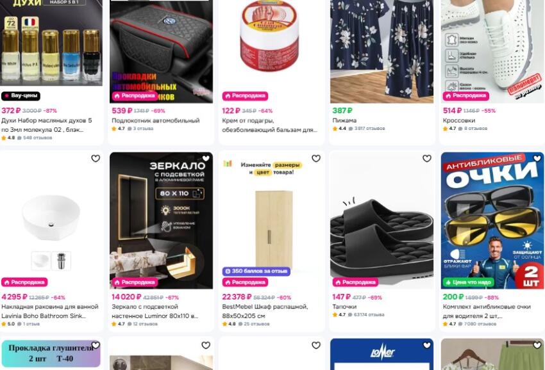The width and height of the screenshot is (545, 370).
Task: Select the sink drain plug variant thumbnail
Action: pyautogui.click(x=61, y=261)
